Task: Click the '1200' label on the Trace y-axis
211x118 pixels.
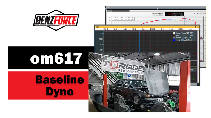Action: [101, 34]
